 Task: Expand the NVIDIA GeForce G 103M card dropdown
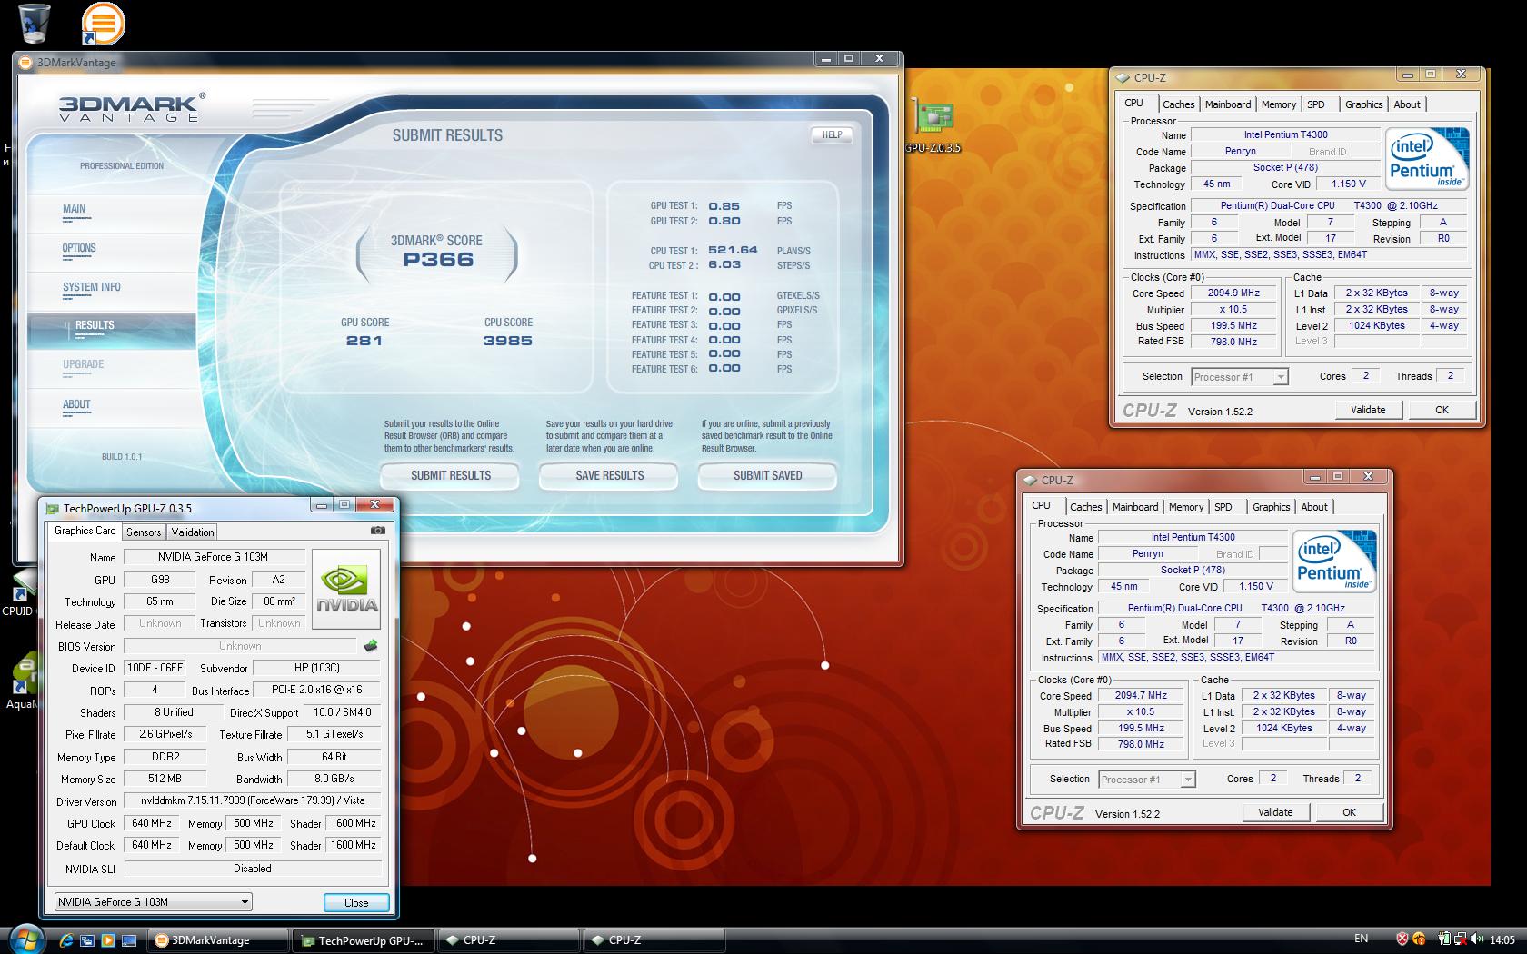pos(153,902)
